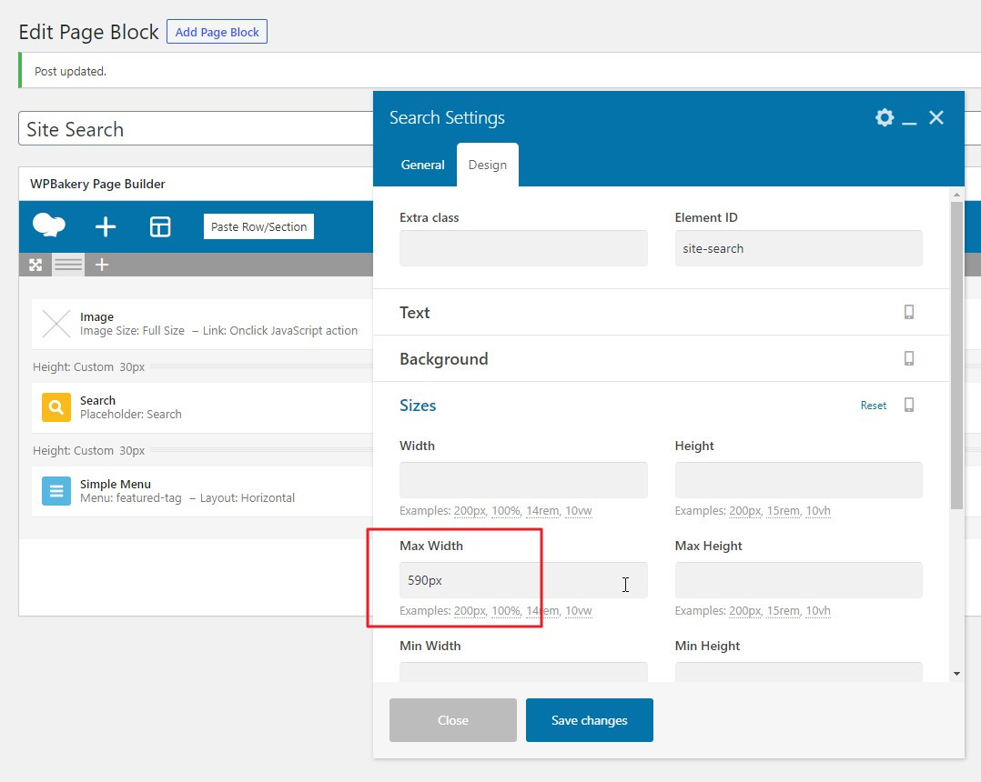Insert 15rem example under Height
Viewport: 981px width, 782px height.
(x=784, y=511)
